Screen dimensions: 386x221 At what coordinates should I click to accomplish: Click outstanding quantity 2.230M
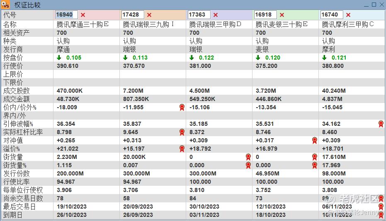tap(67, 157)
